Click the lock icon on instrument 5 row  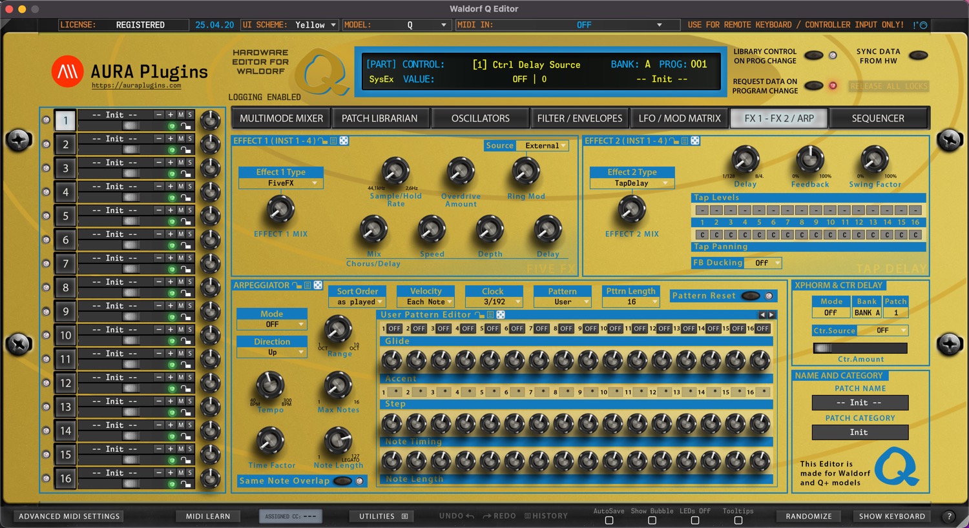185,222
